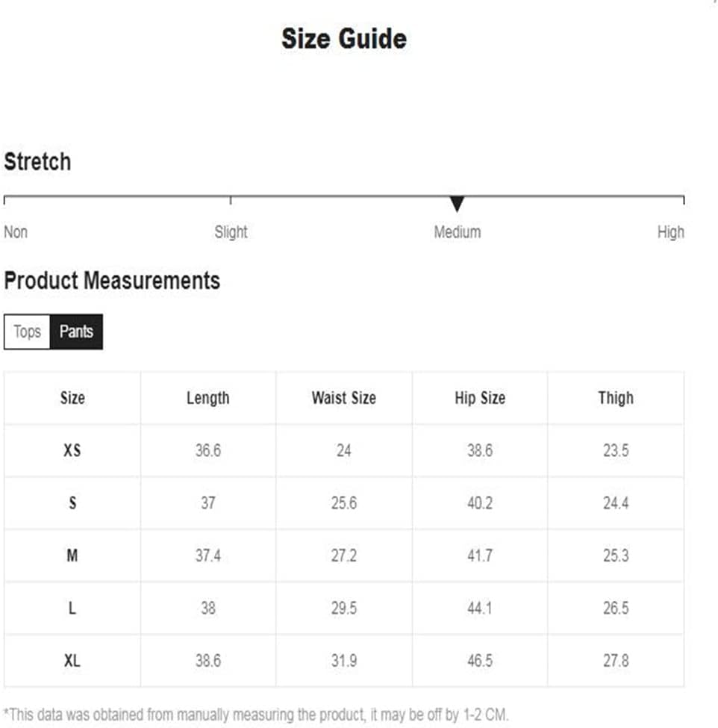Click the Hip Size column header

(480, 398)
